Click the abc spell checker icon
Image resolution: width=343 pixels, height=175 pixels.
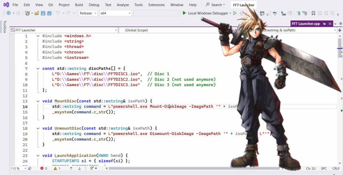tap(275, 13)
